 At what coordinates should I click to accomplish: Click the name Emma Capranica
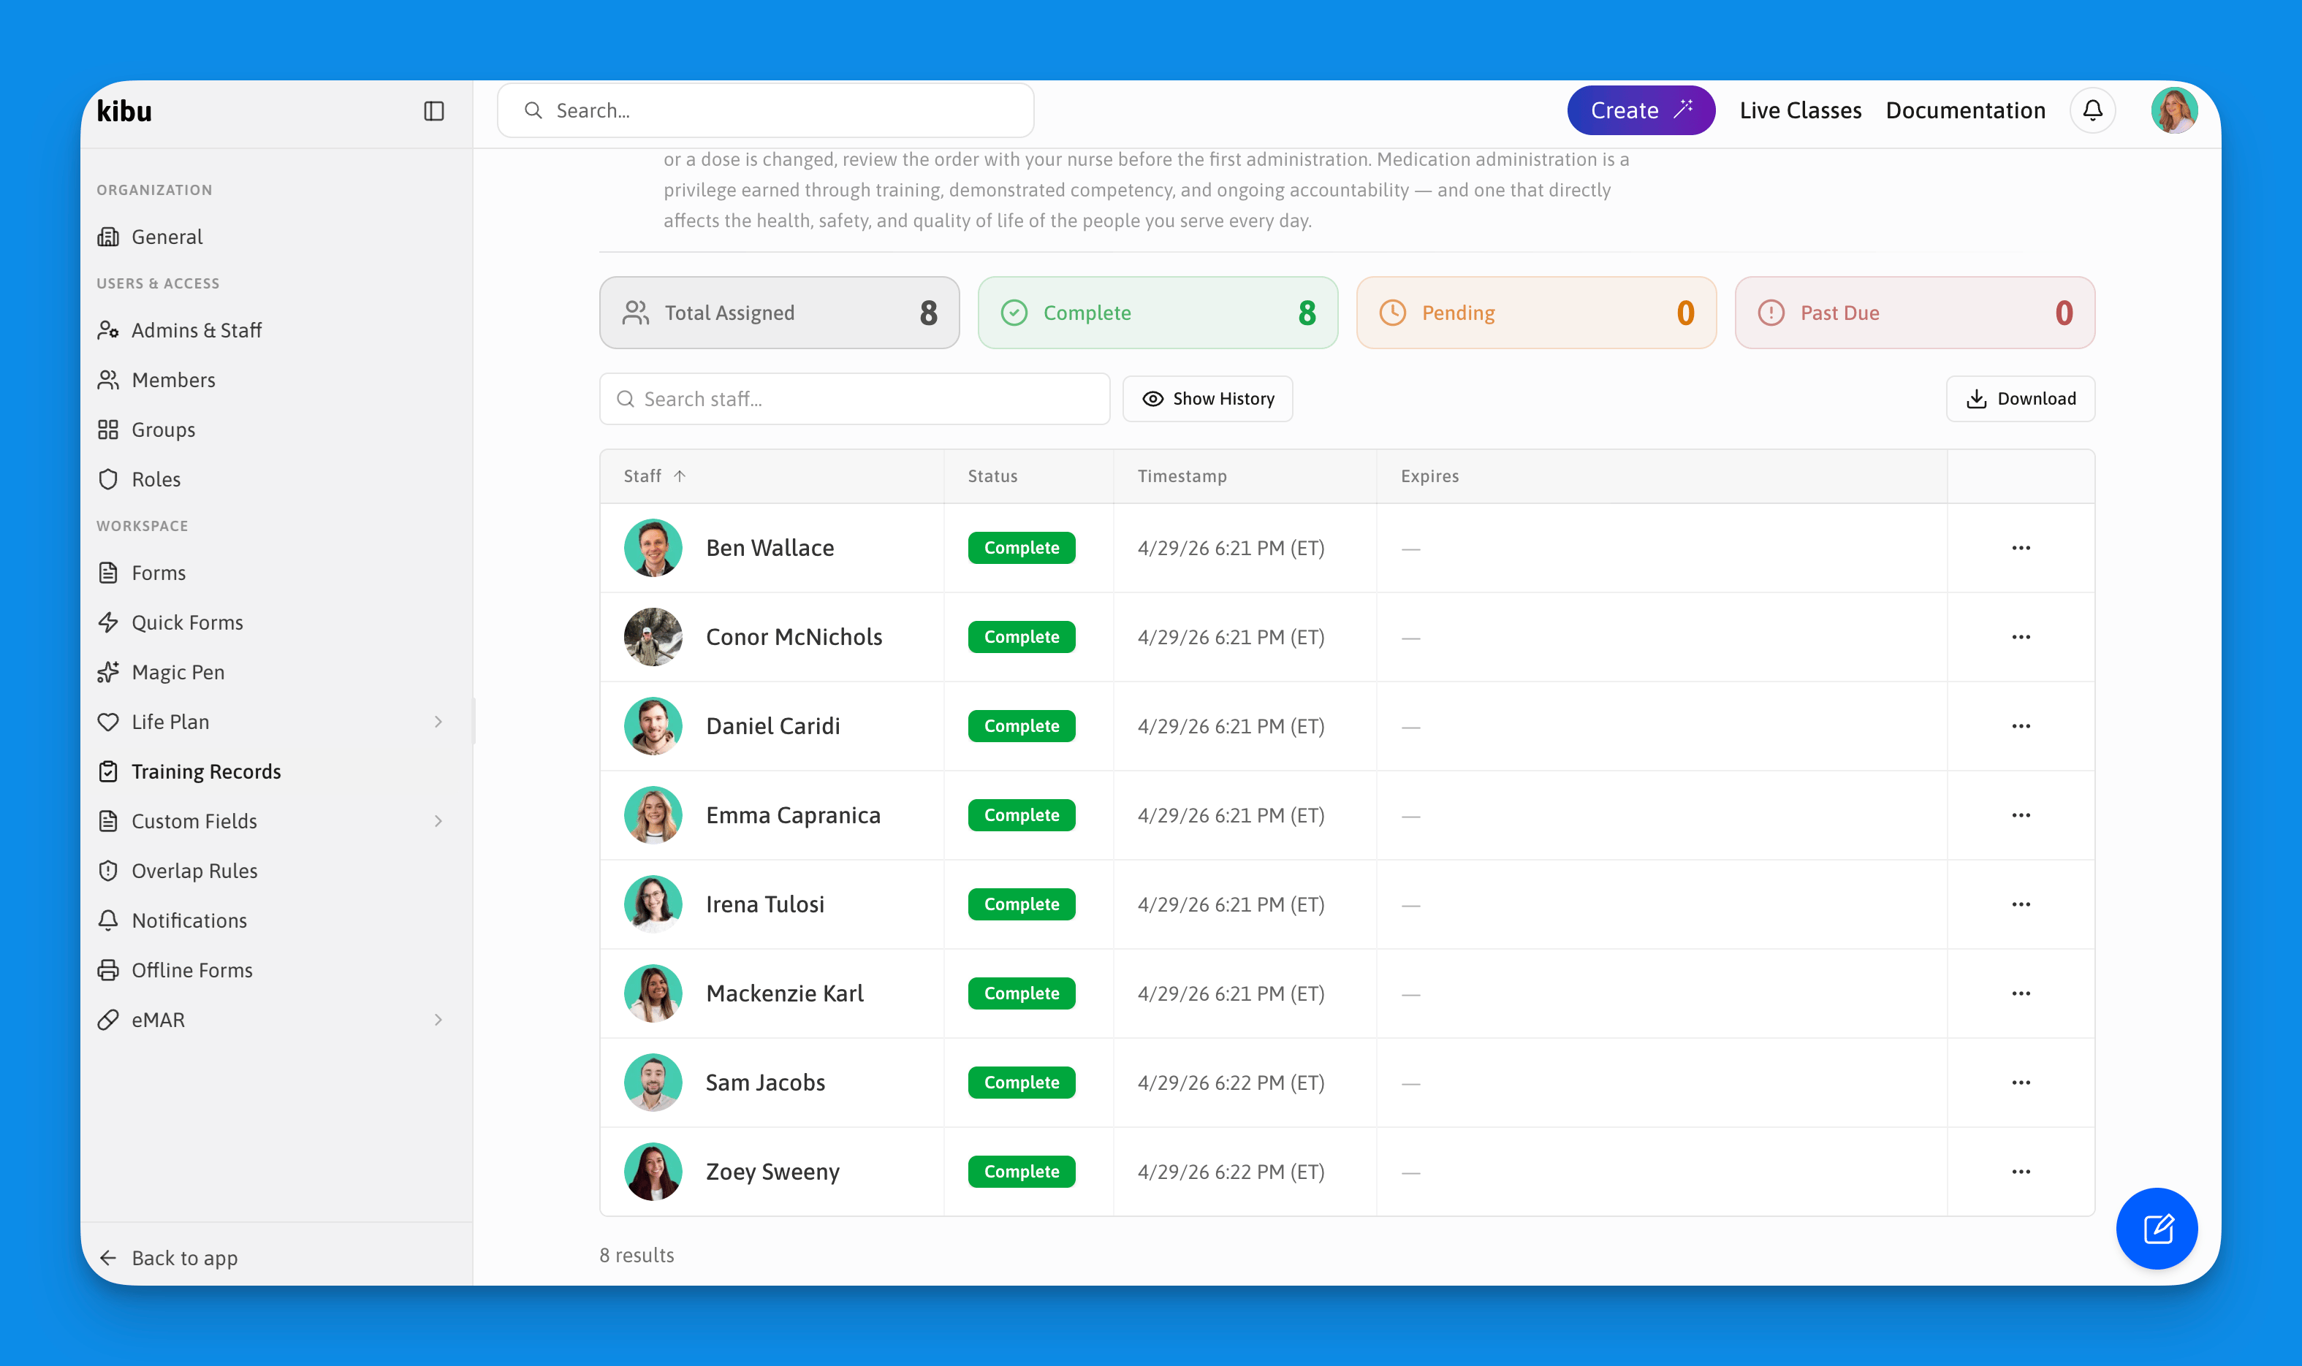[x=793, y=815]
